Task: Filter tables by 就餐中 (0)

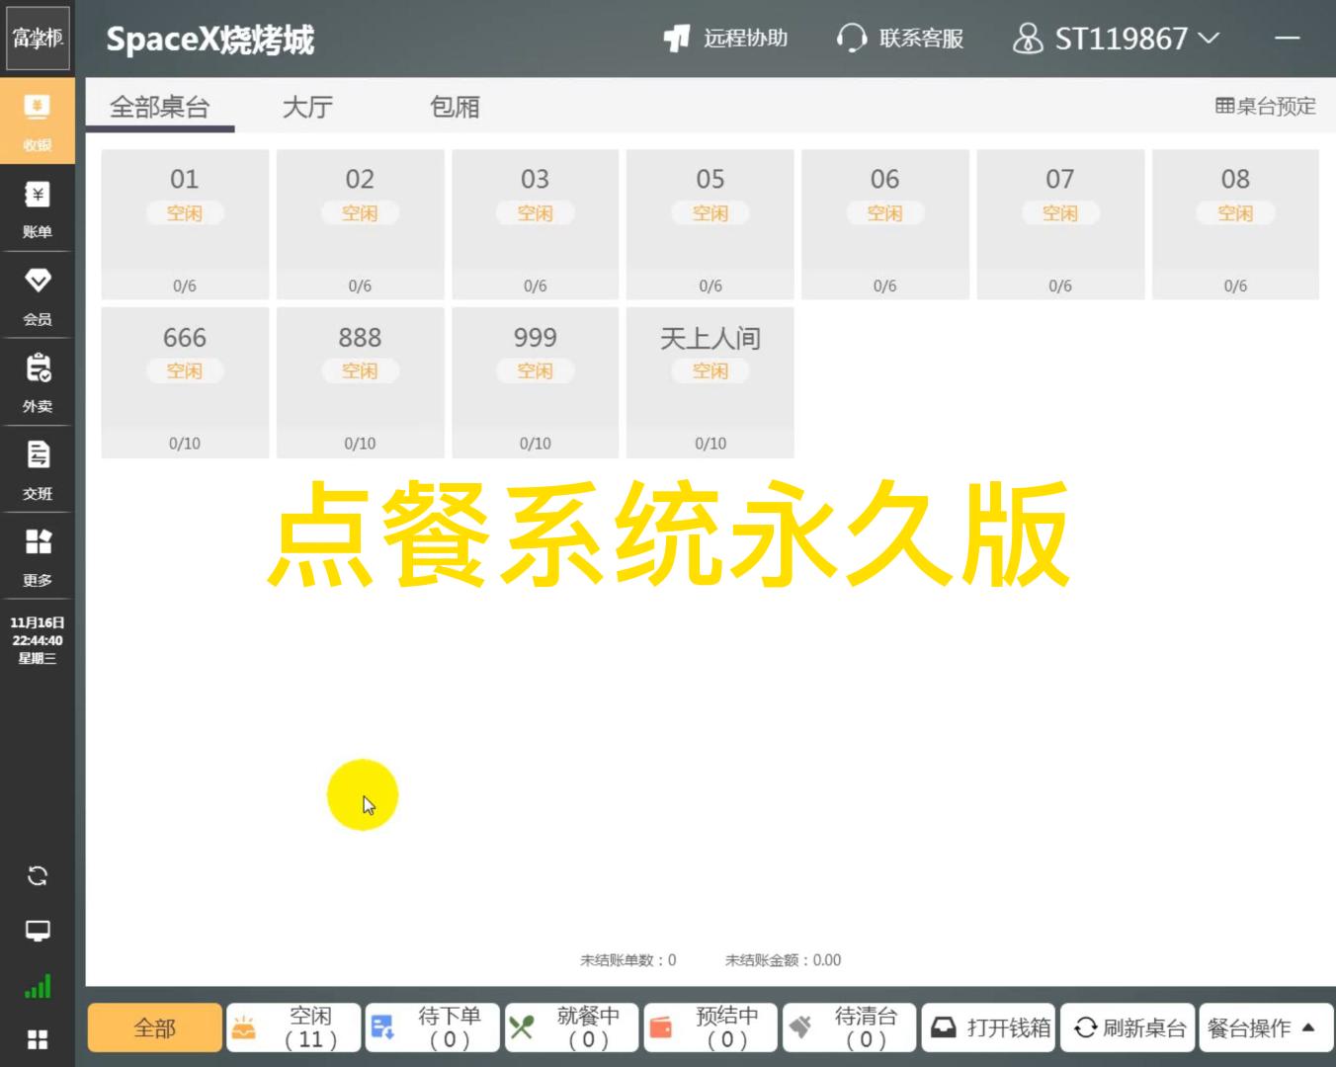Action: click(571, 1027)
